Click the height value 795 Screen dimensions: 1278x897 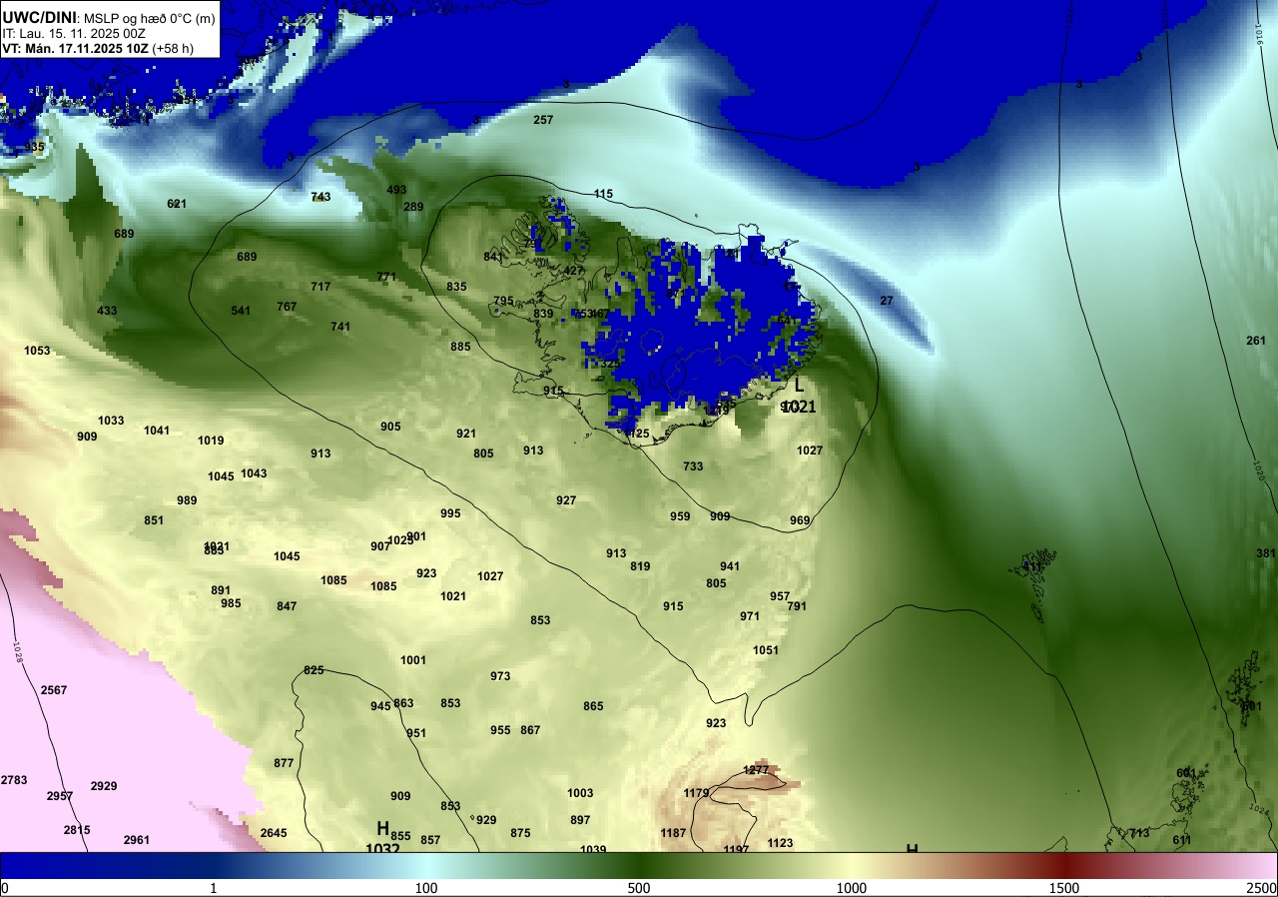pyautogui.click(x=503, y=301)
